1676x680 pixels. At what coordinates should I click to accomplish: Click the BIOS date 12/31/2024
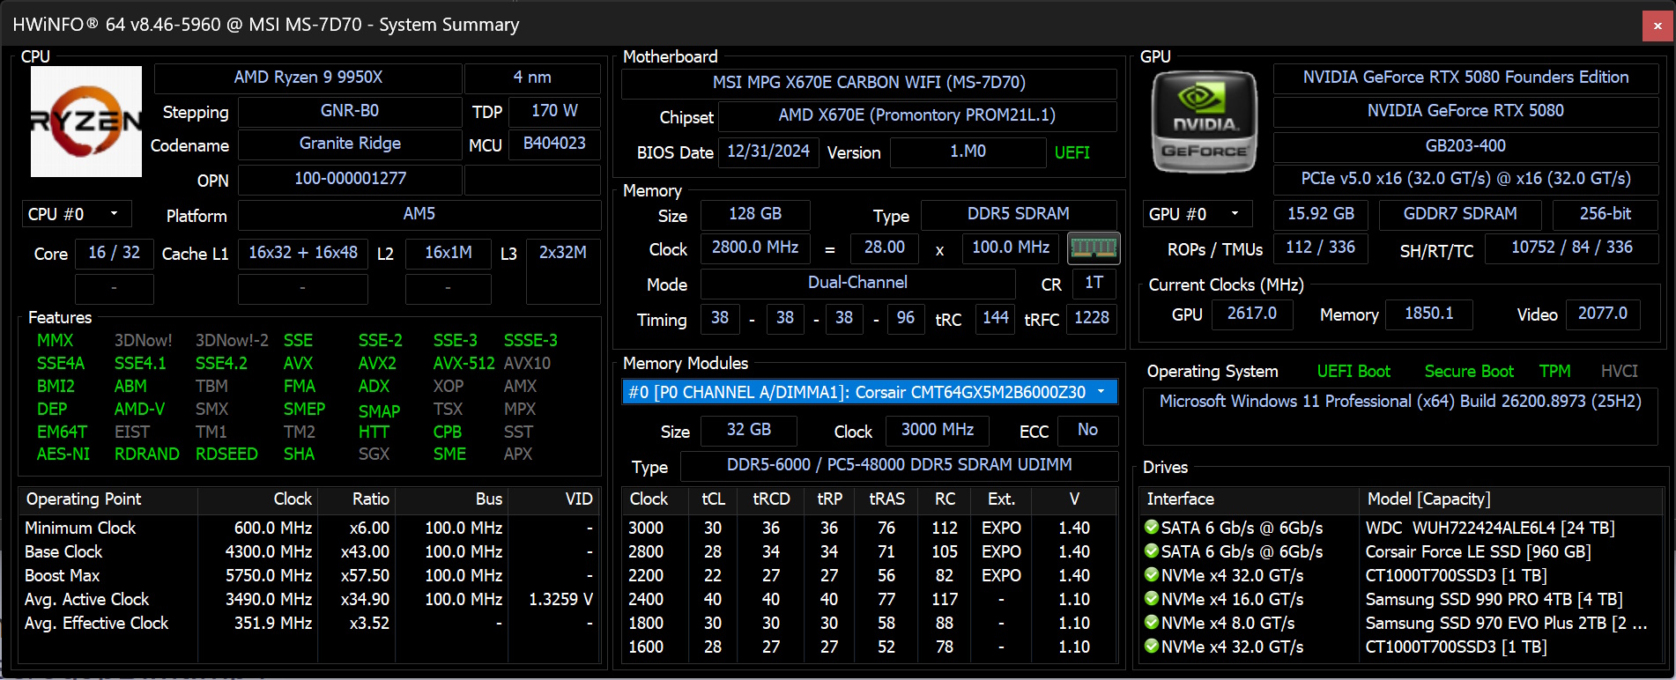pos(768,152)
